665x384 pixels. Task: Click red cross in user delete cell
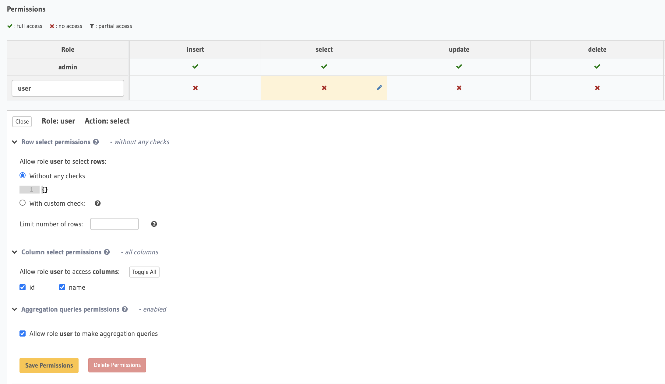tap(597, 88)
